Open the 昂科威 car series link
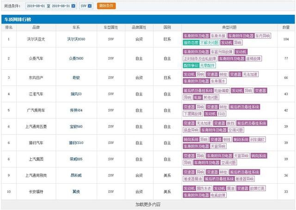This screenshot has height=210, width=296. [x=76, y=175]
